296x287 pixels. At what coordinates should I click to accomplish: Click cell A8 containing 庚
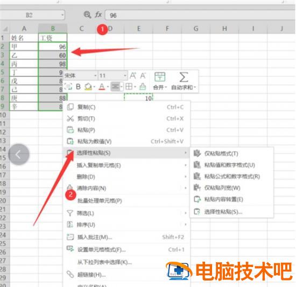tap(24, 98)
